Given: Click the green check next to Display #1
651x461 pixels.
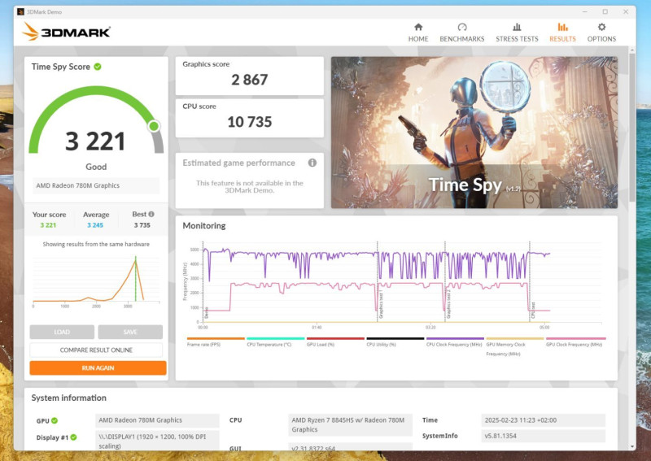Looking at the screenshot, I should [x=73, y=437].
